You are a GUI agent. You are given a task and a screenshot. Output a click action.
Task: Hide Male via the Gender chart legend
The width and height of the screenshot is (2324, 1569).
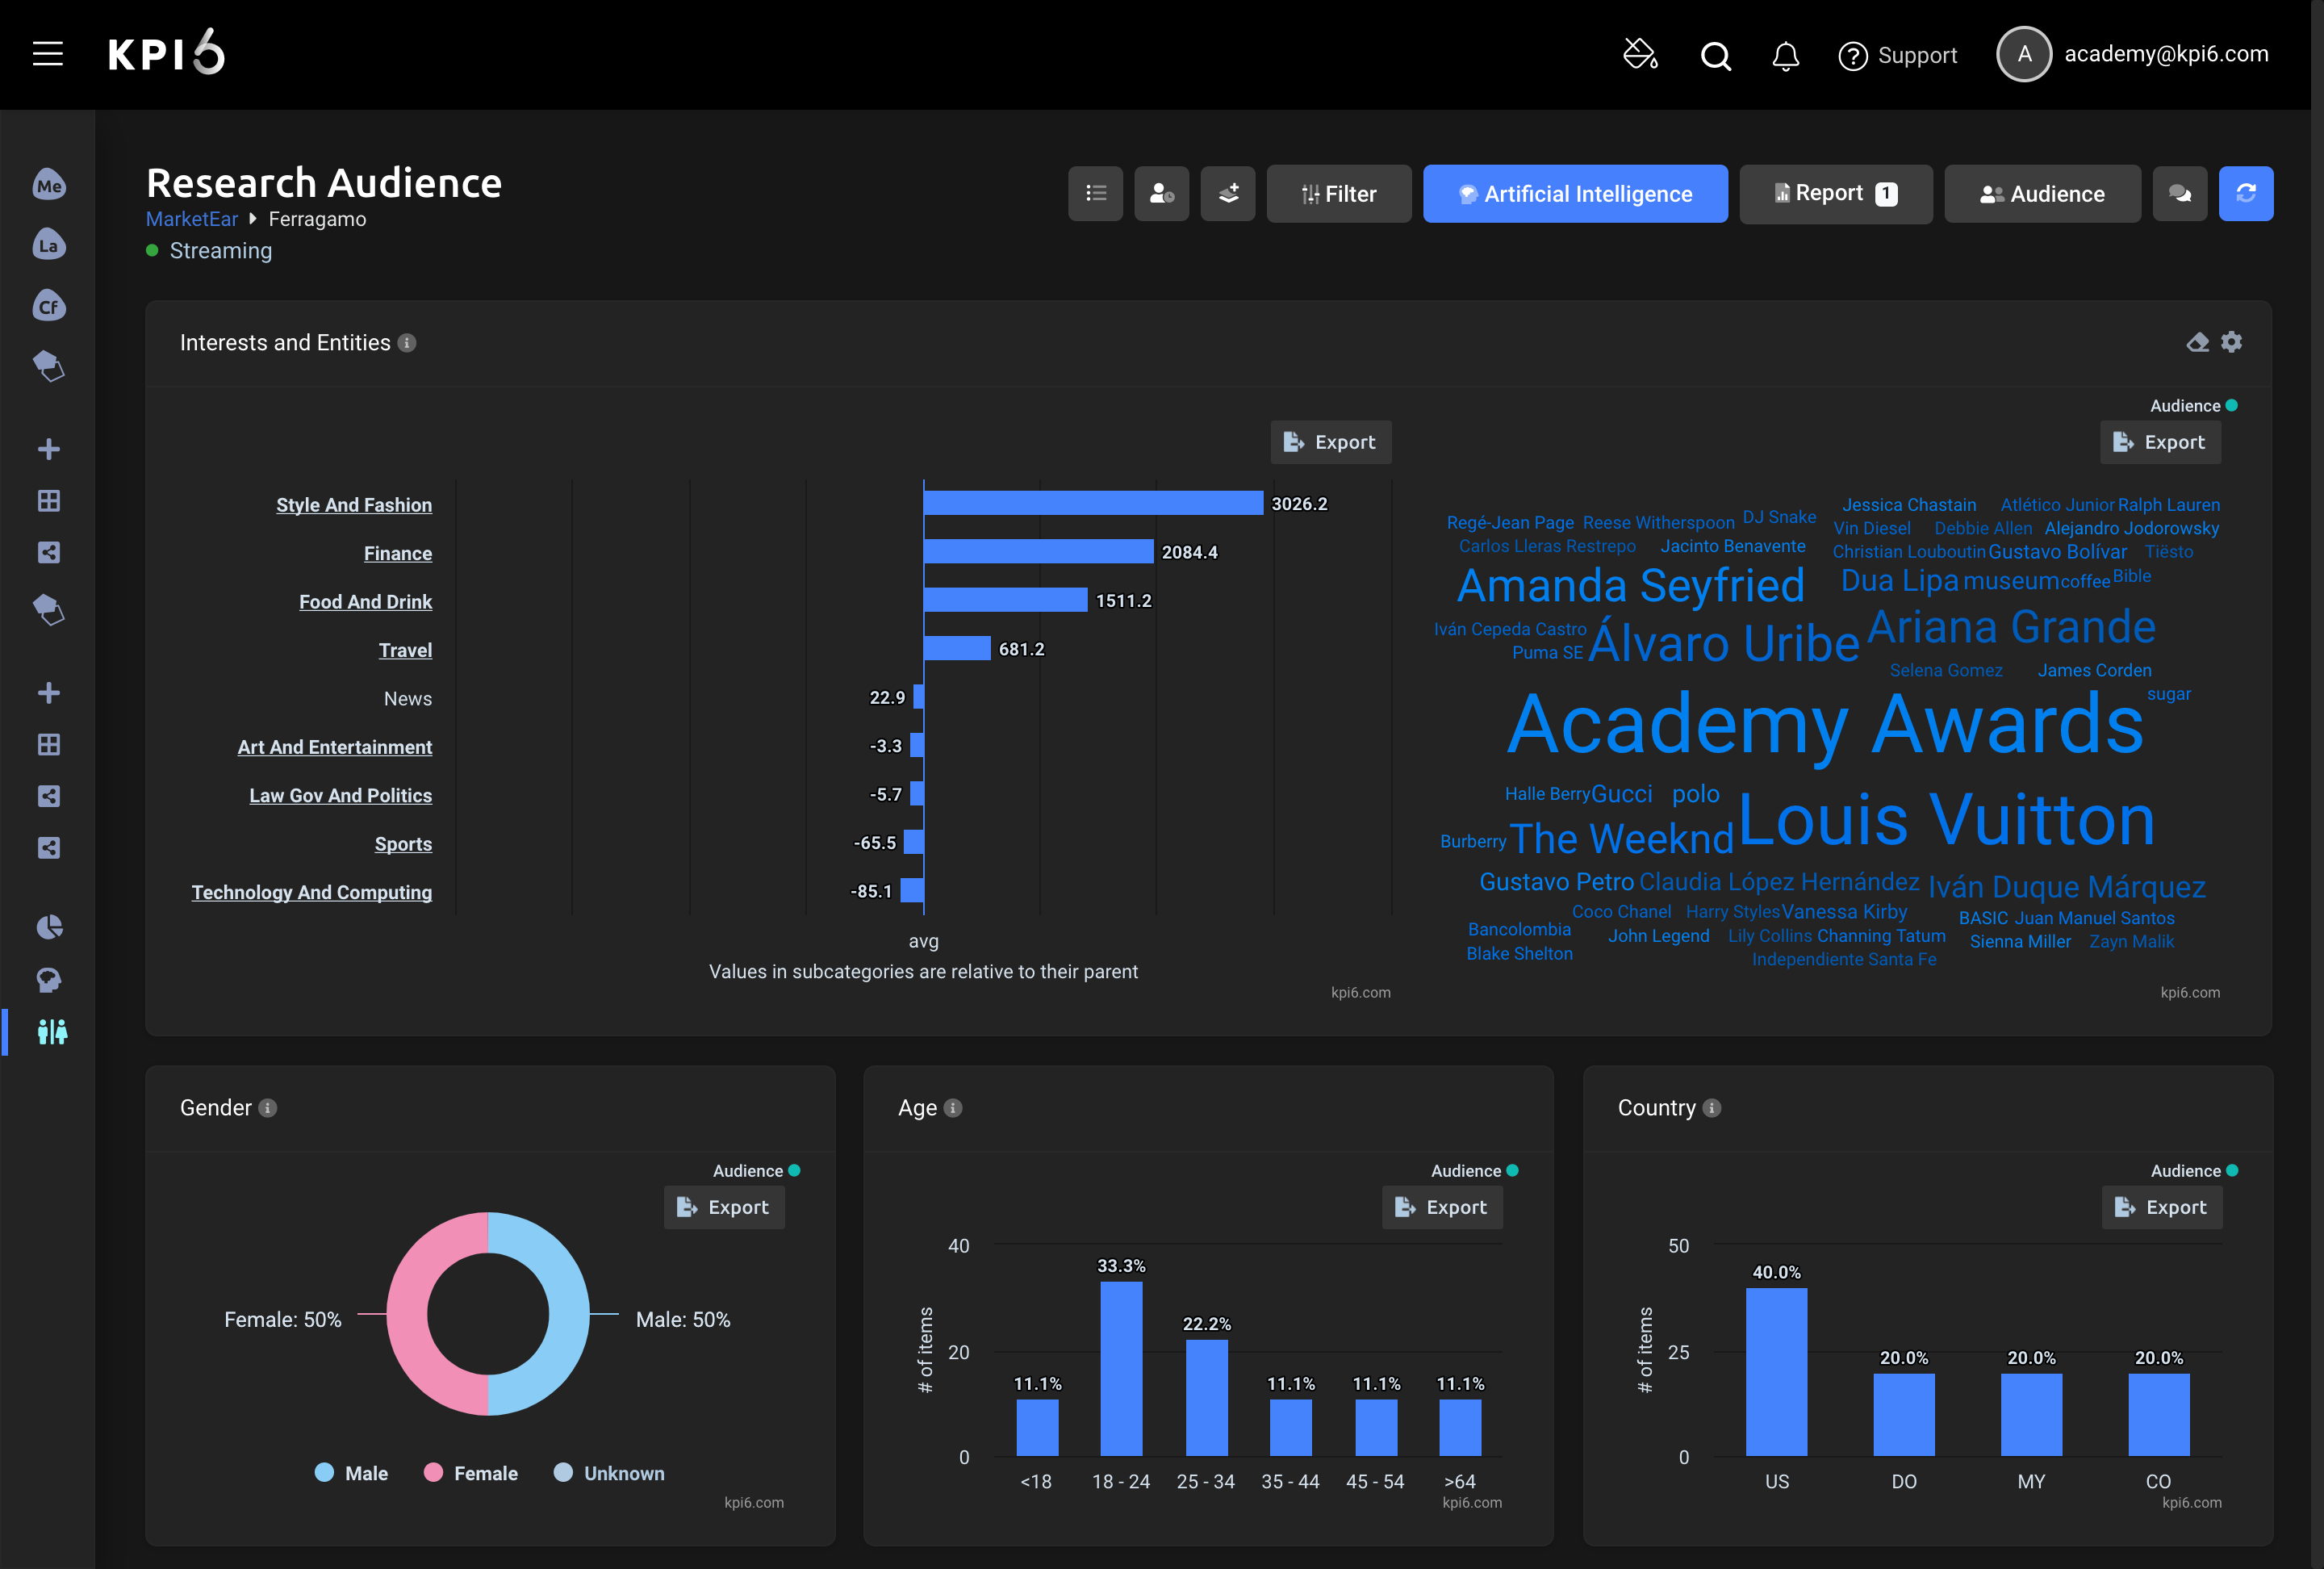pos(351,1473)
